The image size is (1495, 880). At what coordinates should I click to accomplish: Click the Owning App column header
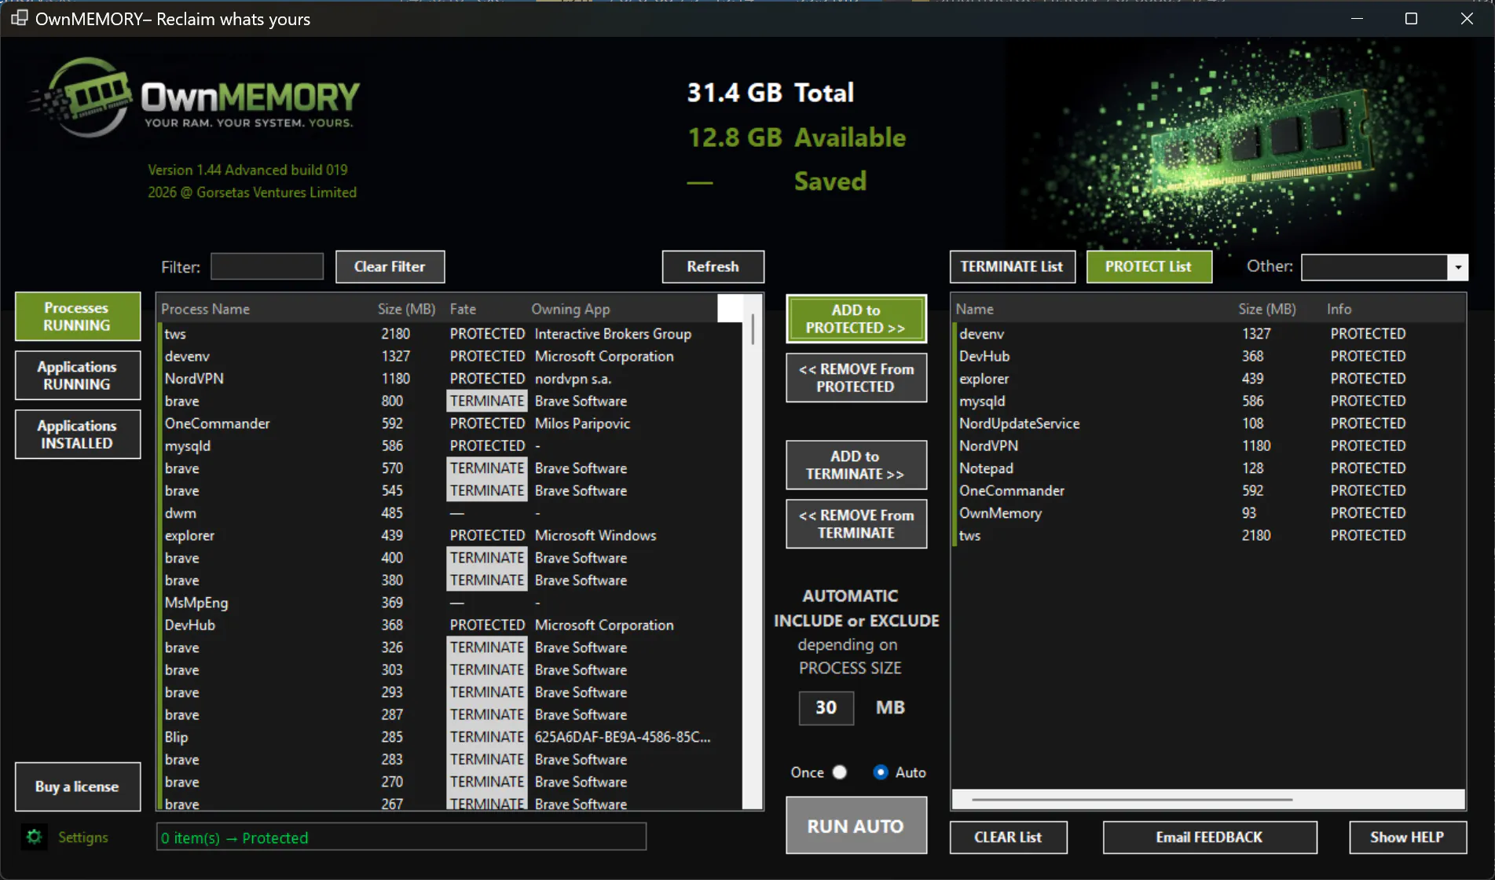tap(571, 310)
